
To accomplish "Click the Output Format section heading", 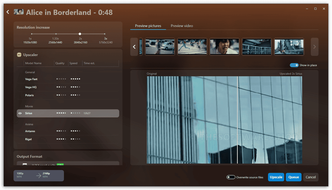I will pos(30,156).
